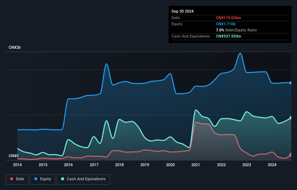297x190 pixels.
Task: Toggle the Equity series legend button
Action: pos(43,179)
